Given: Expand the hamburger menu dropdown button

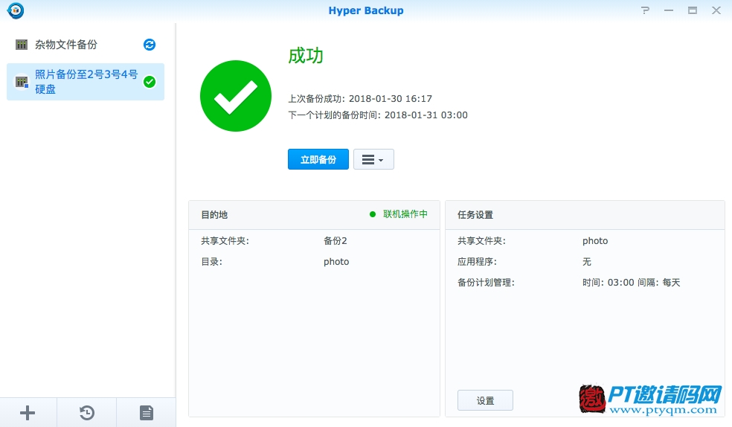Looking at the screenshot, I should (373, 160).
